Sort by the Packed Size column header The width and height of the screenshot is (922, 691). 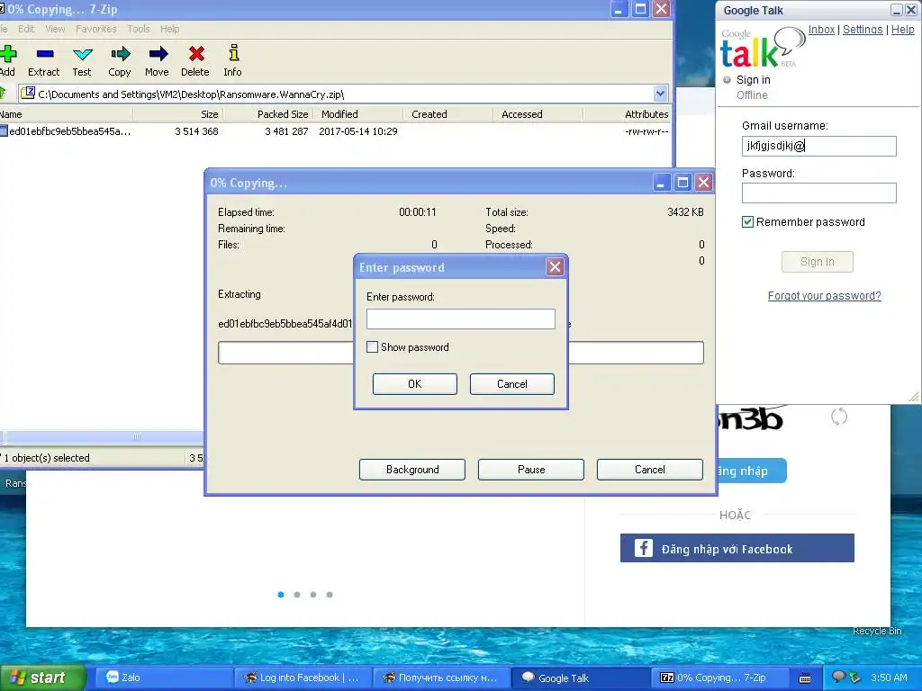click(x=267, y=114)
